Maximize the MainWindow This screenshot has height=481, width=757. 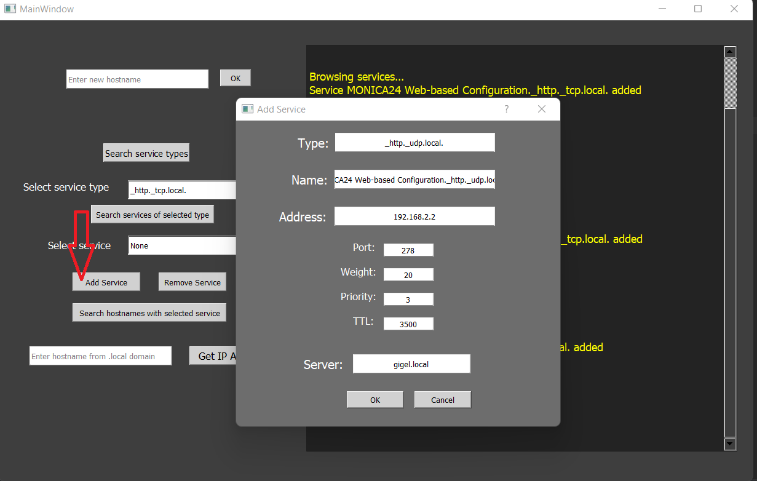(x=698, y=9)
